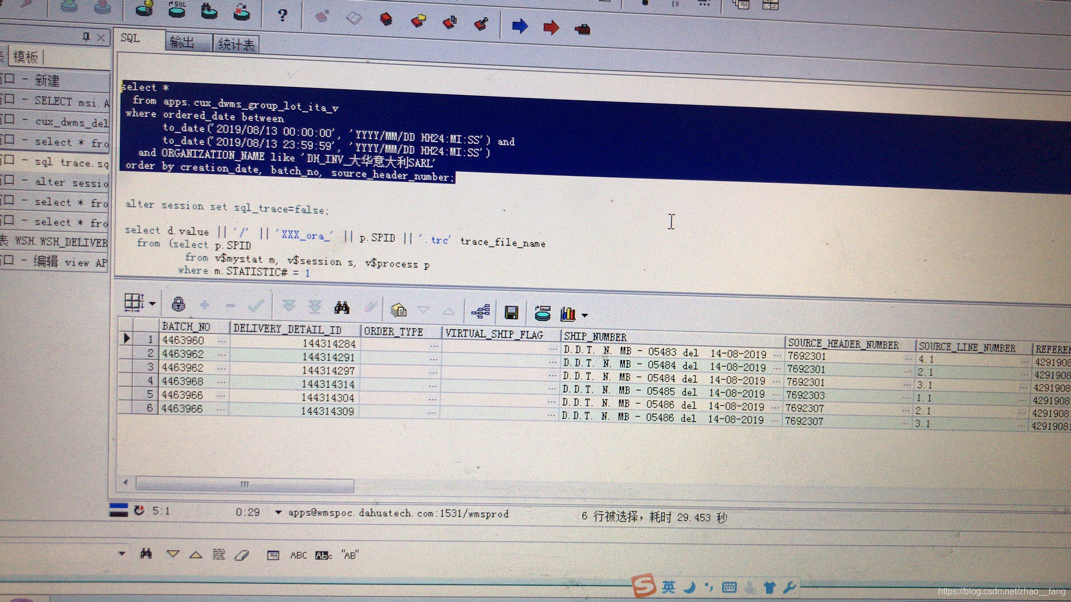The image size is (1071, 602).
Task: Expand the chart icon dropdown arrow
Action: coord(585,315)
